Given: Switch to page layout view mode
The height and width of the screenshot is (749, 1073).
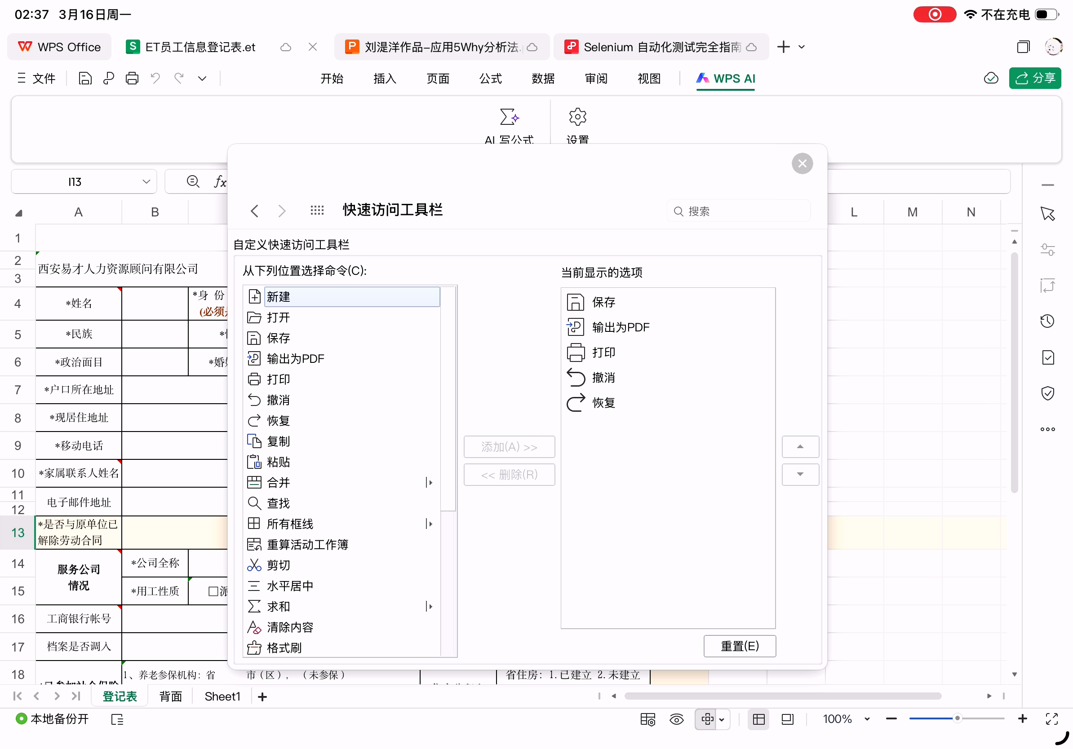Looking at the screenshot, I should pyautogui.click(x=788, y=719).
